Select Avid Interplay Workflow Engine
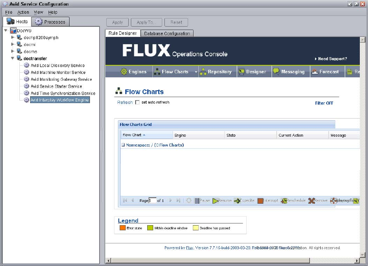 [60, 100]
